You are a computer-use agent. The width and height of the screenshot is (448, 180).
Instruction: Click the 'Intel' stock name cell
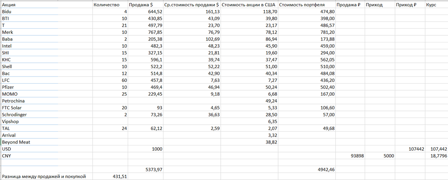coord(46,46)
